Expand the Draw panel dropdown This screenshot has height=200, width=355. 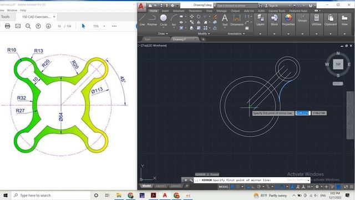click(163, 33)
